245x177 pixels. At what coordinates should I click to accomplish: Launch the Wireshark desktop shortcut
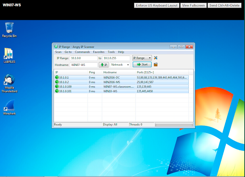pyautogui.click(x=9, y=107)
